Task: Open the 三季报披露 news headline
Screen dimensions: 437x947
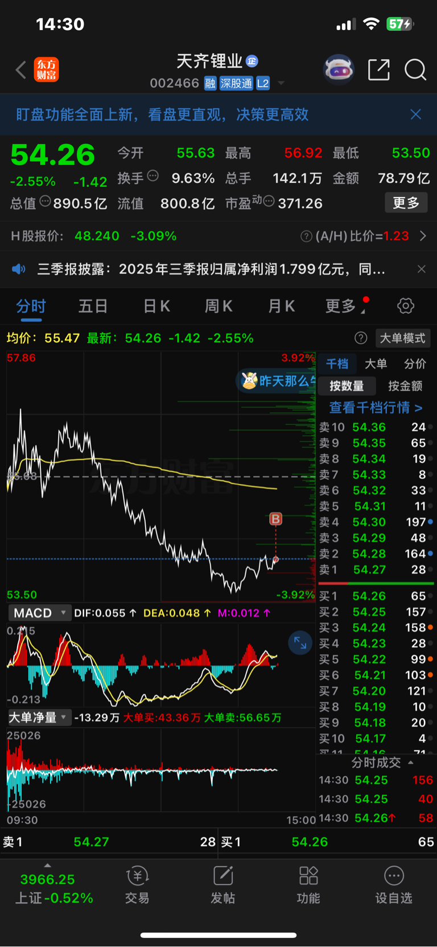Action: pos(211,269)
